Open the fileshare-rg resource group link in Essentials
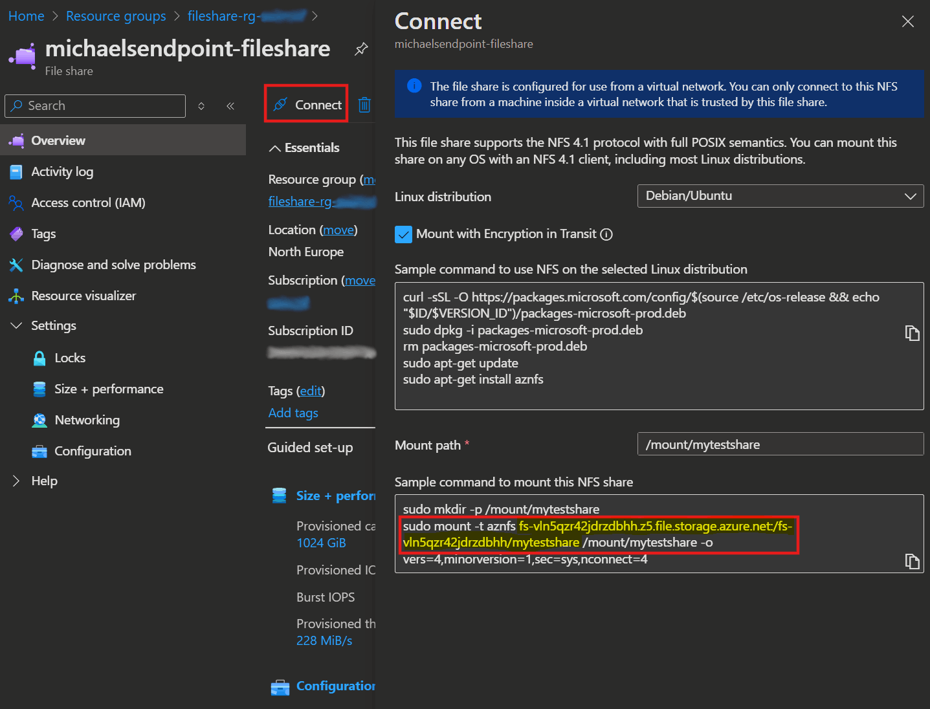The image size is (930, 709). (322, 202)
